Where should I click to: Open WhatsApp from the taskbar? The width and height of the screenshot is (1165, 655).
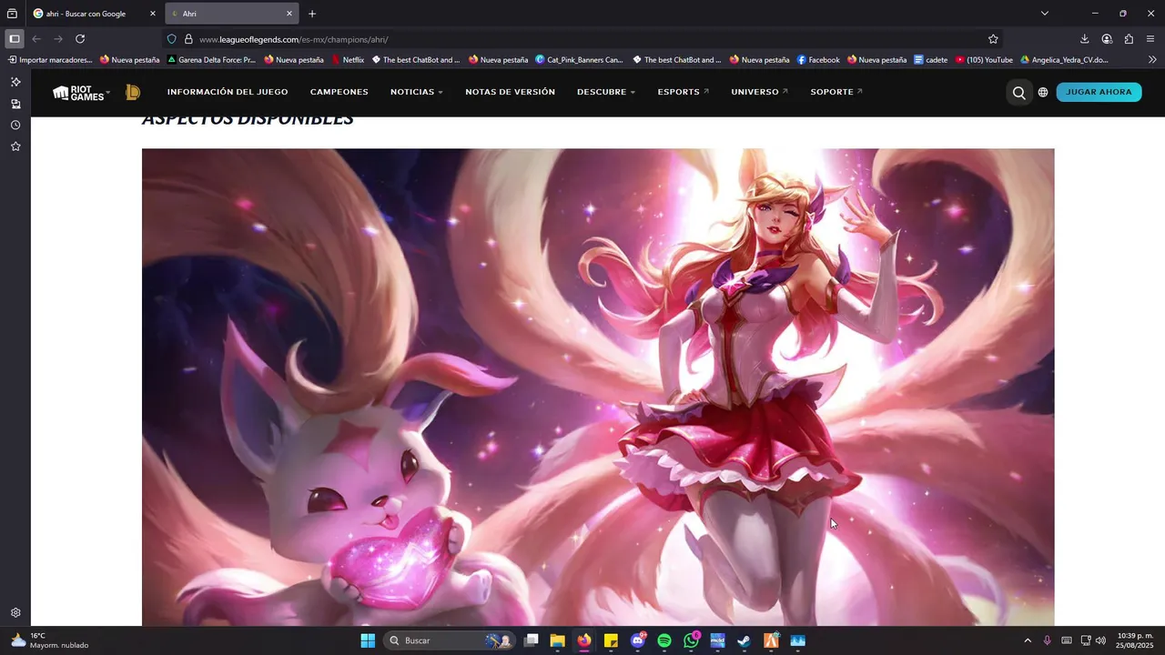pos(691,640)
